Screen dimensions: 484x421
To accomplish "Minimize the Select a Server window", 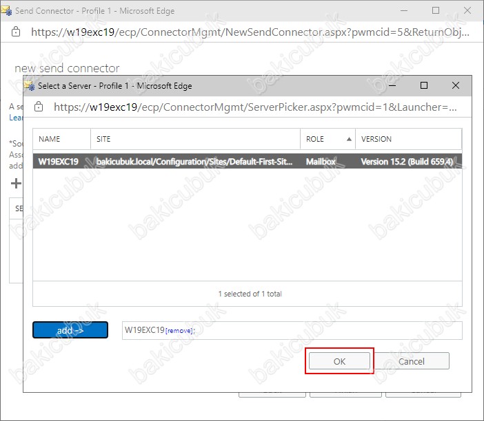I will coord(392,86).
